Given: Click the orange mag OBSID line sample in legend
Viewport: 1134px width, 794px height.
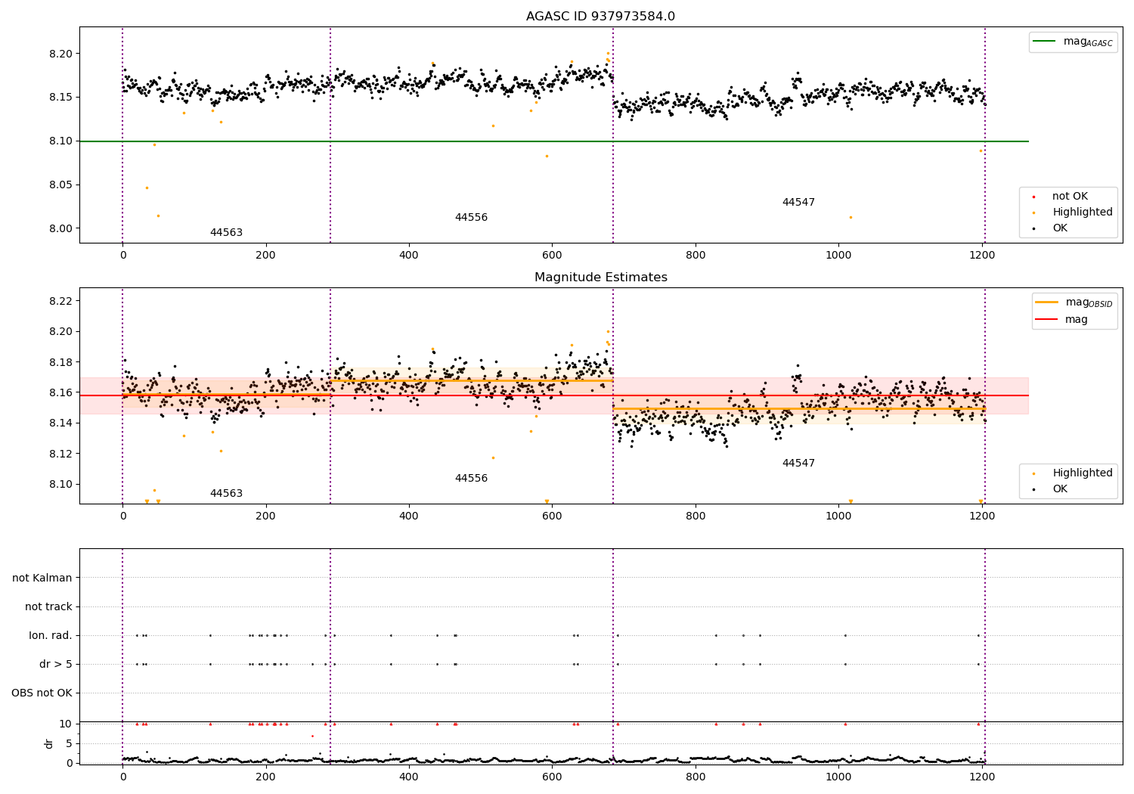Looking at the screenshot, I should click(1047, 302).
